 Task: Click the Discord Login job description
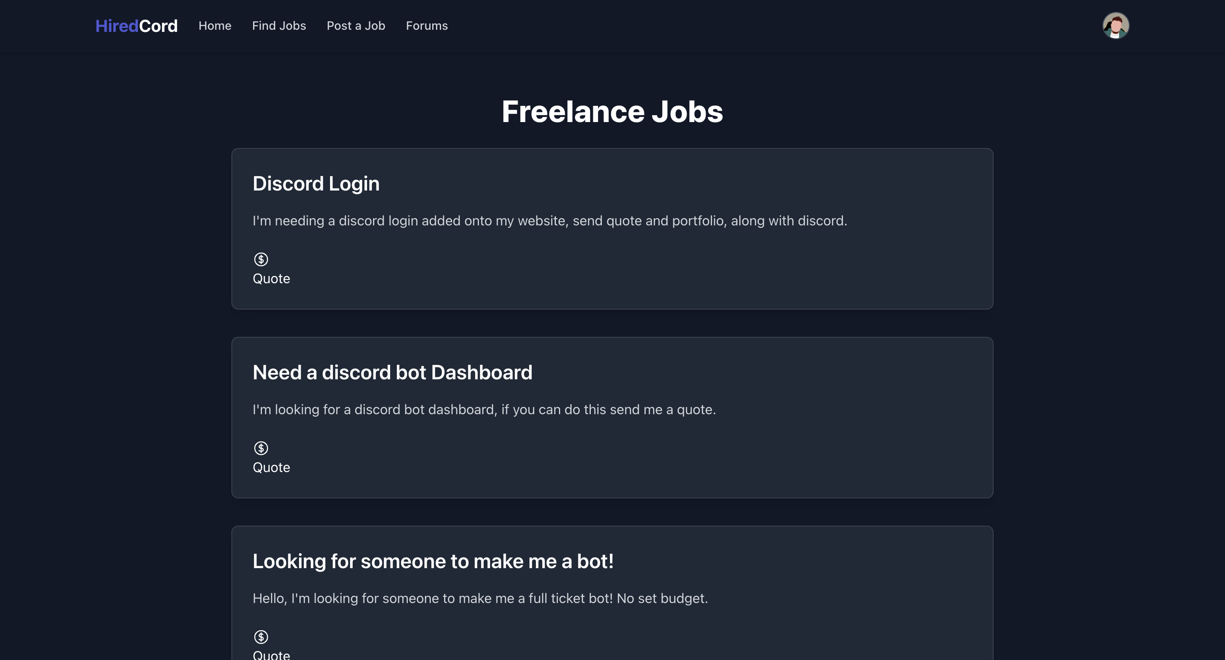550,221
